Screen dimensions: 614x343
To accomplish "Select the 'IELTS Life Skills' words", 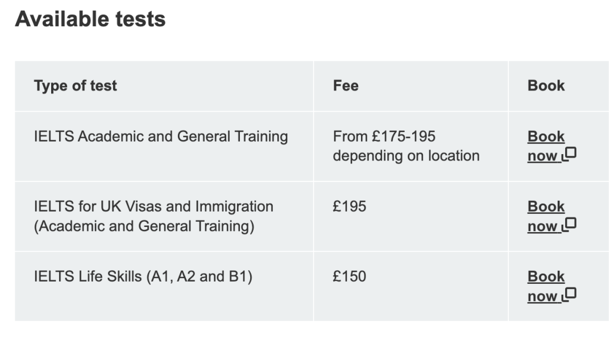I will coord(88,276).
